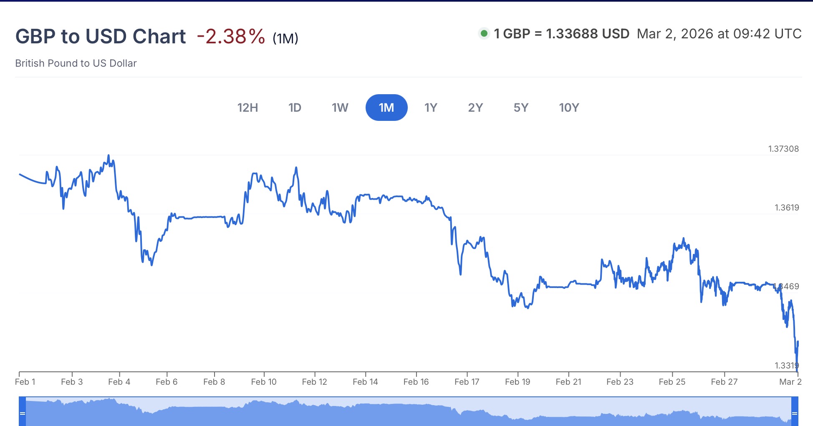Display the 10Y historical chart
The width and height of the screenshot is (813, 426).
pyautogui.click(x=569, y=108)
